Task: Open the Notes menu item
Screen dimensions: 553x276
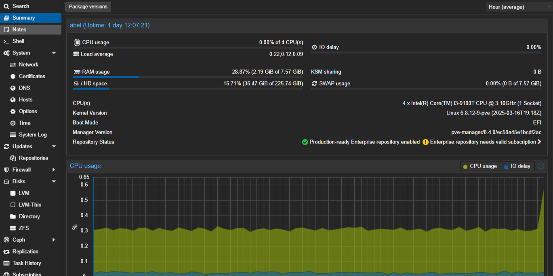Action: point(31,29)
